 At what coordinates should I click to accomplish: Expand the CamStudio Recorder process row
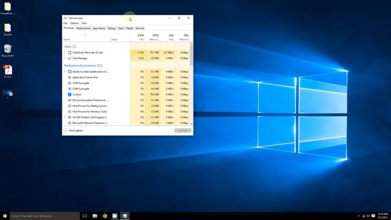tap(65, 53)
